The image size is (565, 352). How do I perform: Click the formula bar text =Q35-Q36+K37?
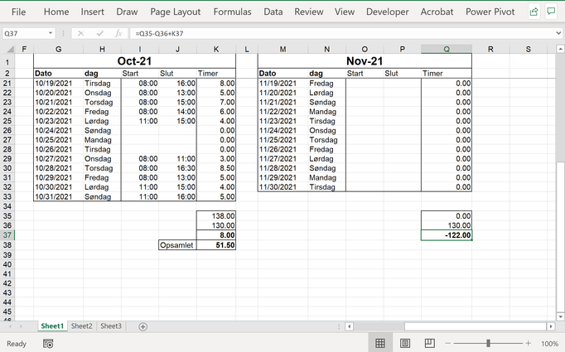pyautogui.click(x=159, y=33)
